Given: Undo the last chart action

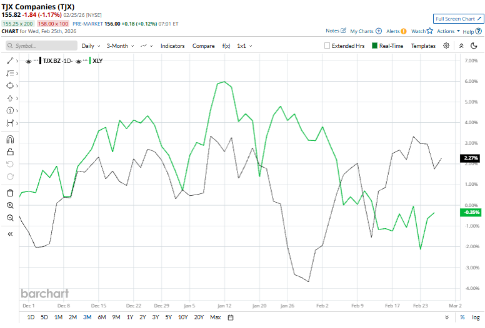Looking at the screenshot, I should [x=10, y=164].
